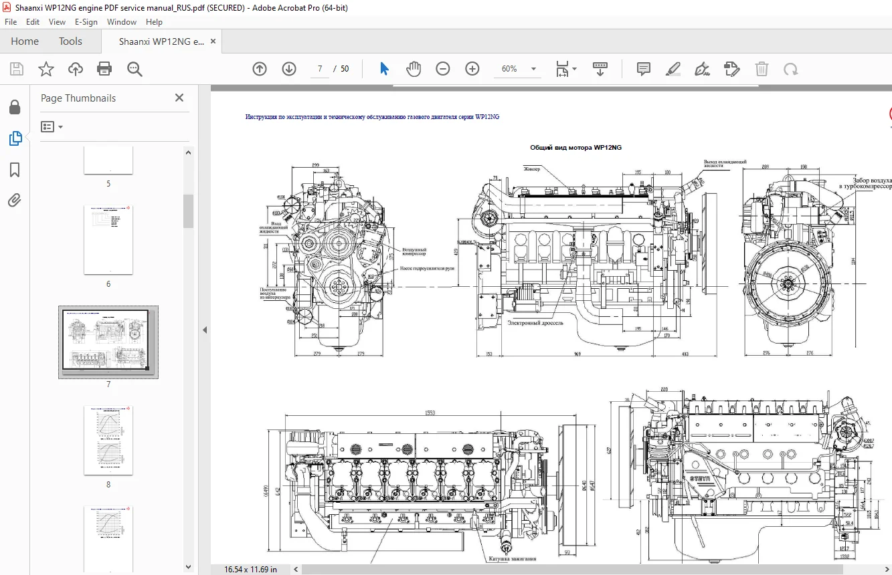Go to previous page arrow
The height and width of the screenshot is (575, 892).
click(x=260, y=69)
